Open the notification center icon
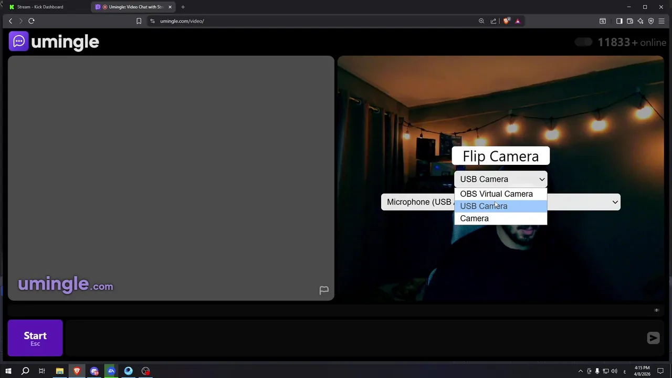Image resolution: width=672 pixels, height=378 pixels. pyautogui.click(x=660, y=371)
